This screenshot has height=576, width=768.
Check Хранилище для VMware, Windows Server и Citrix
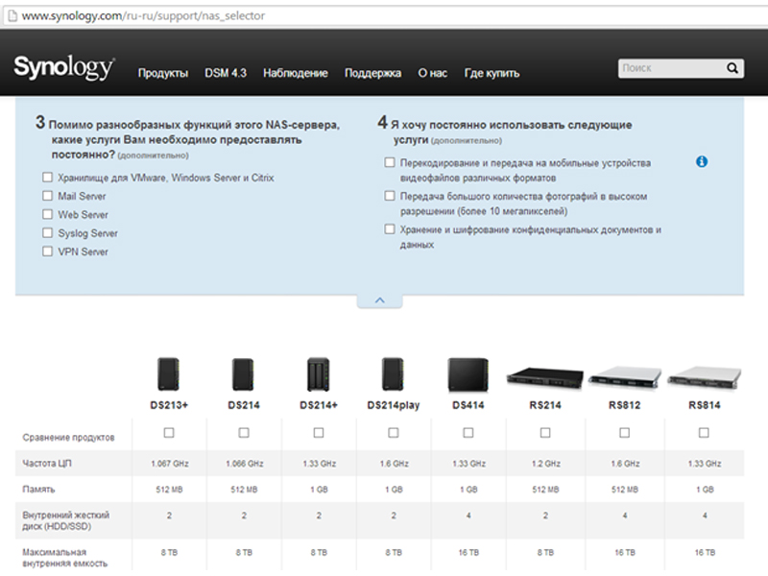47,178
